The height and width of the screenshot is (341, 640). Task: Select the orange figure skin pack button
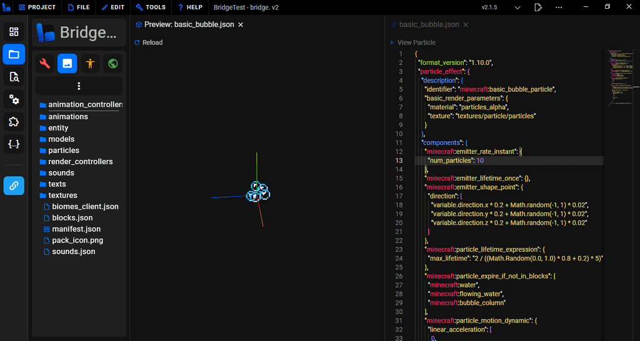90,63
